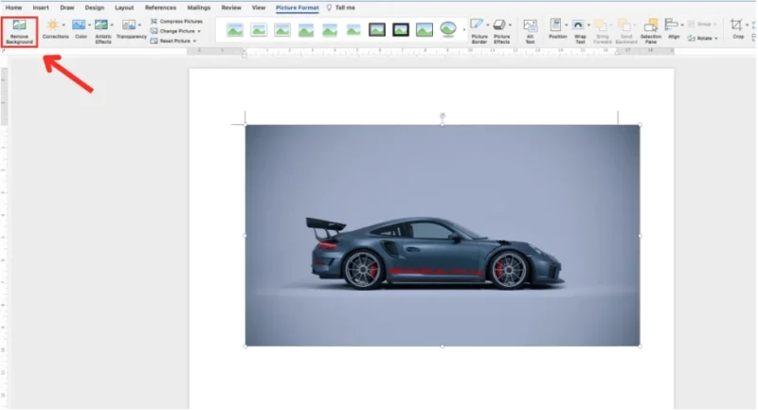Viewport: 758px width, 410px height.
Task: Select the Crop tool
Action: pyautogui.click(x=737, y=26)
